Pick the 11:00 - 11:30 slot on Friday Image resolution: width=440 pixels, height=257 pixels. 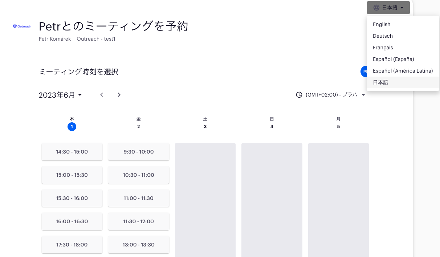138,198
